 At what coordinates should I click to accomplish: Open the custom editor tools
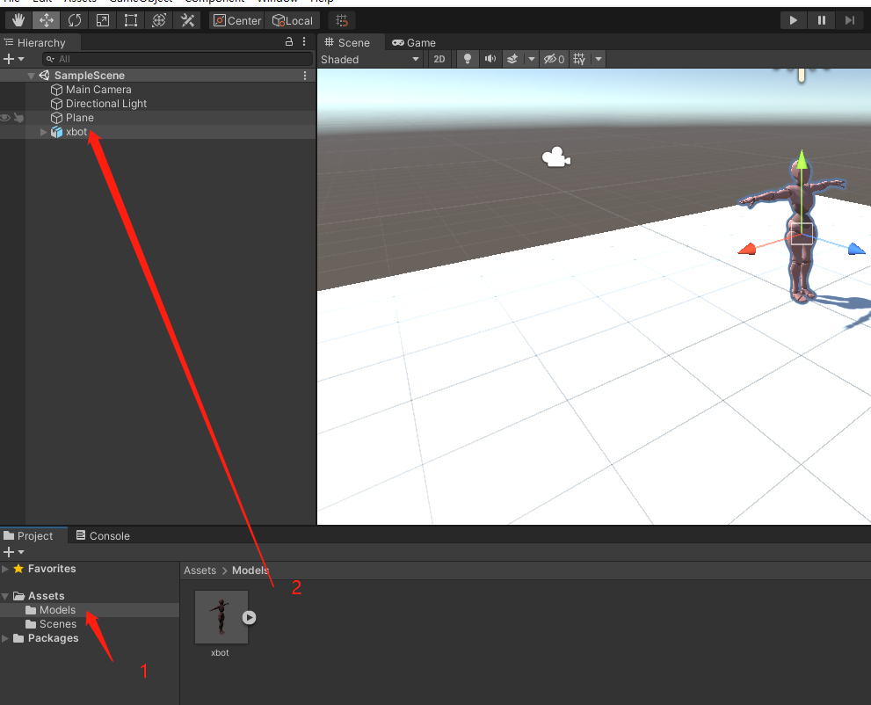tap(187, 20)
